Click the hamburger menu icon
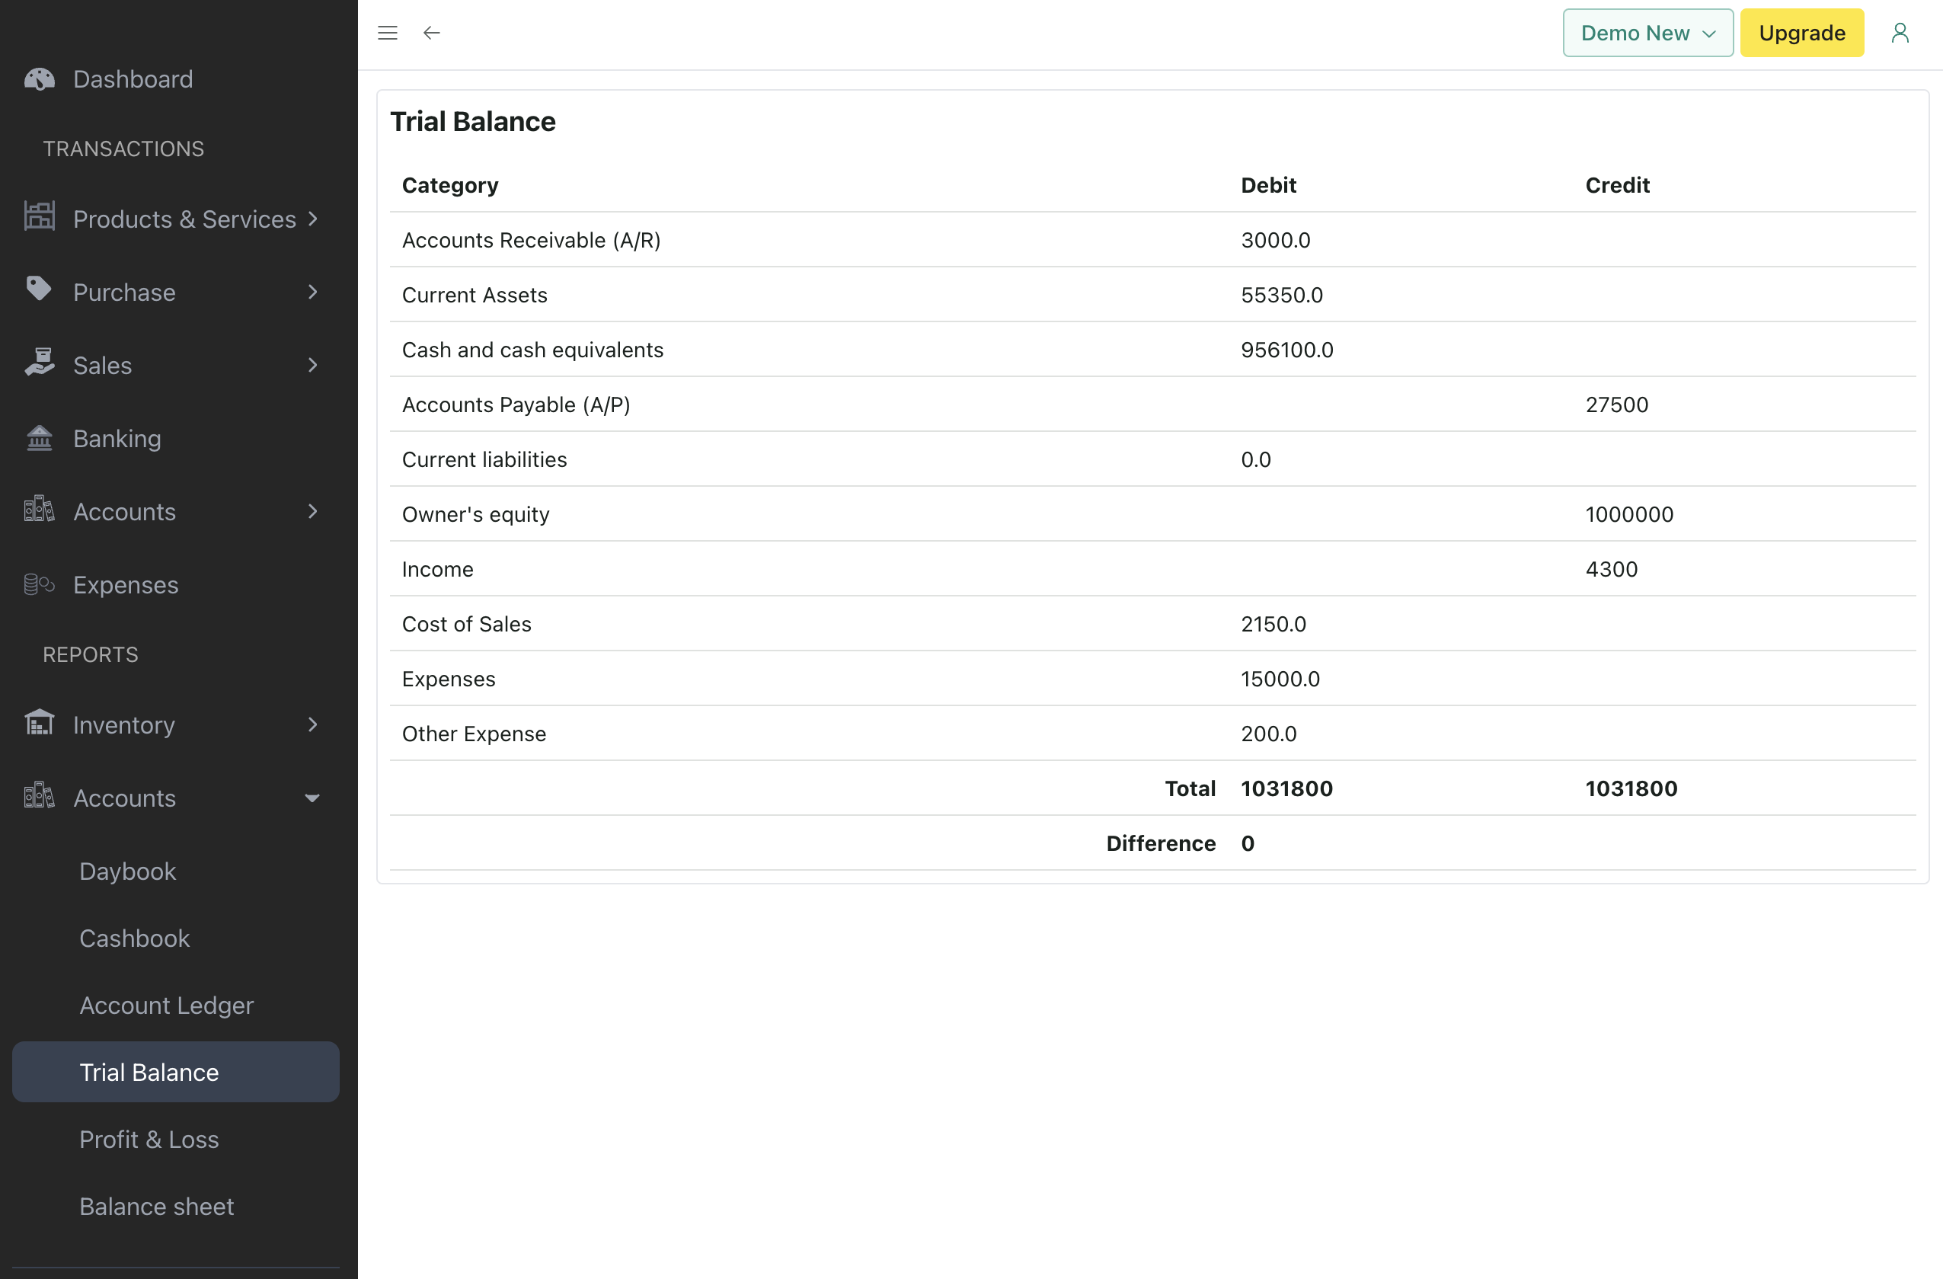The image size is (1943, 1279). [x=388, y=31]
